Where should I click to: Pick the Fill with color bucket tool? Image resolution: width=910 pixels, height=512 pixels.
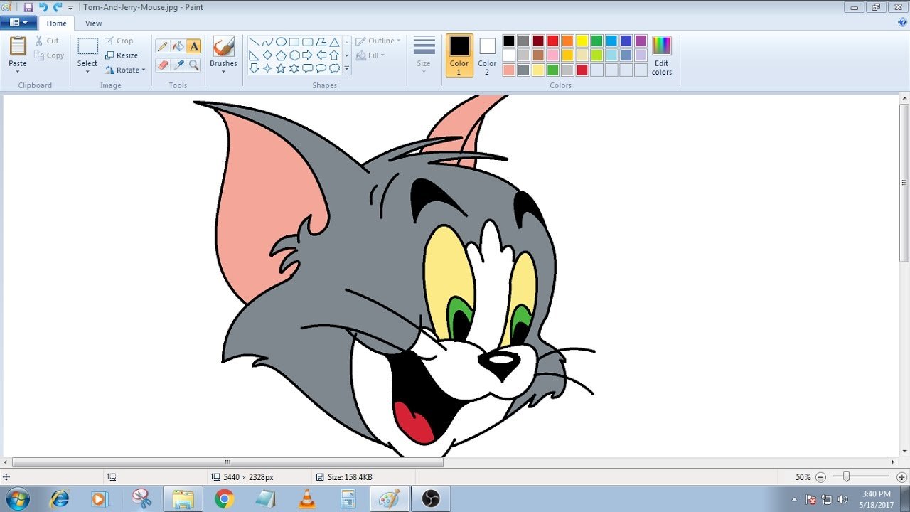click(178, 47)
